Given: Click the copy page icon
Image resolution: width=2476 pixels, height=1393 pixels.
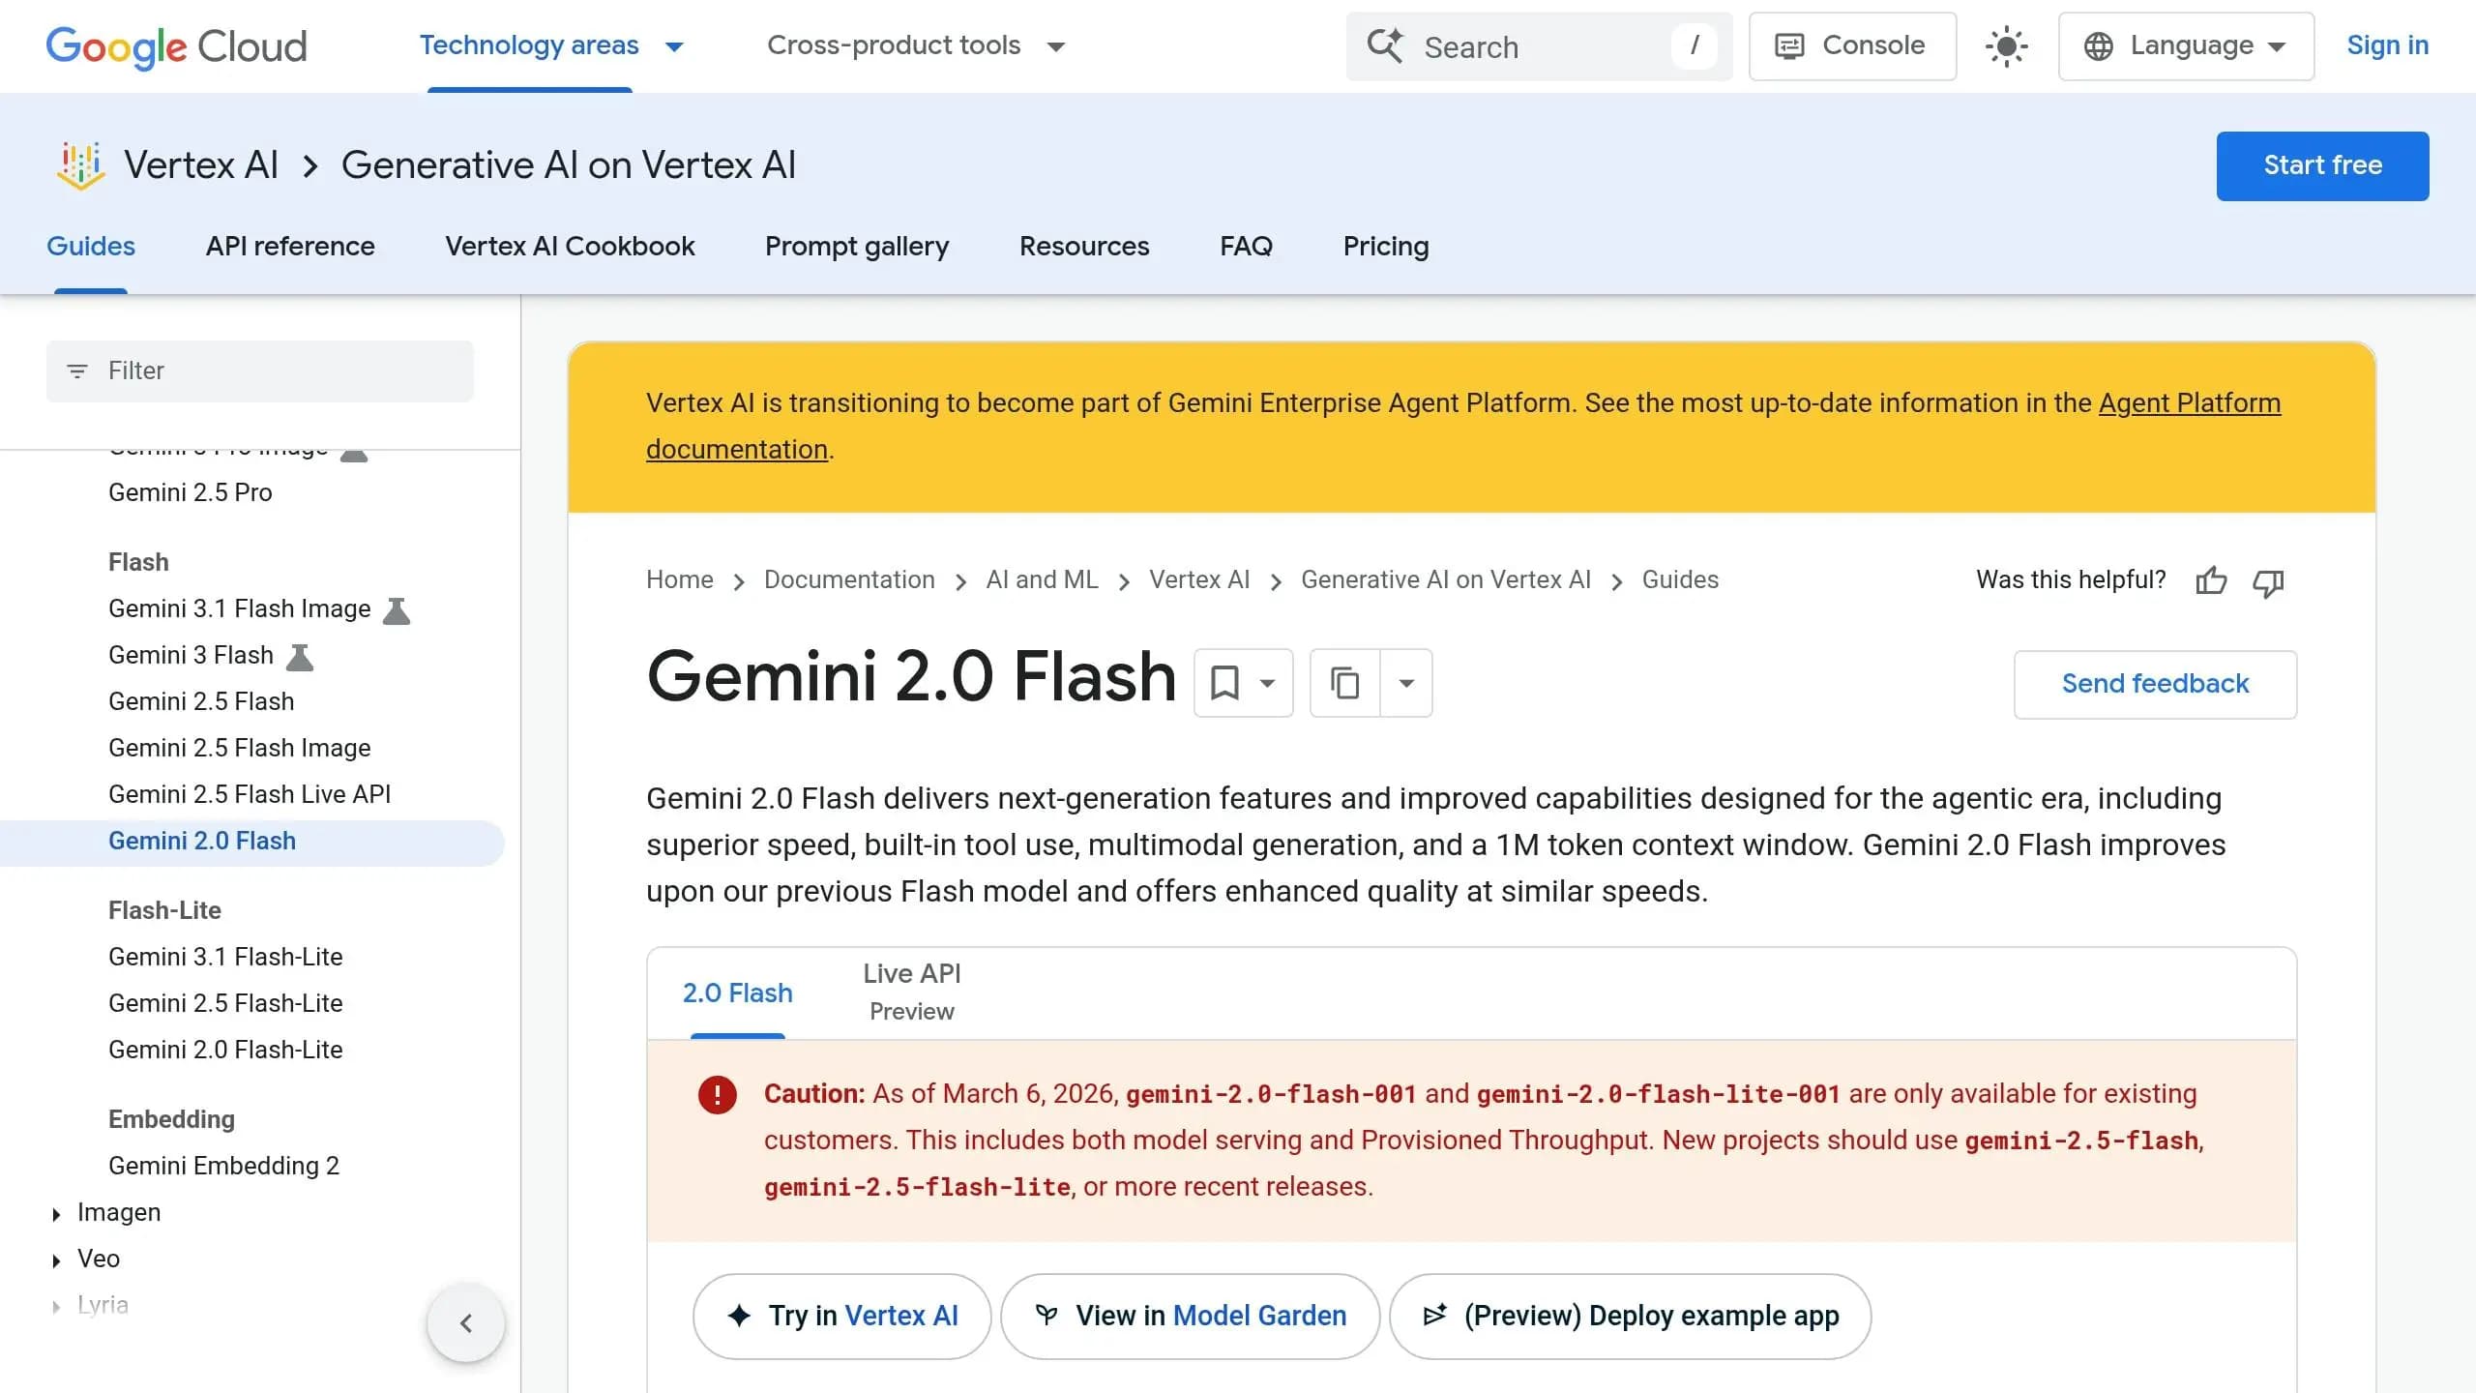Looking at the screenshot, I should coord(1344,683).
